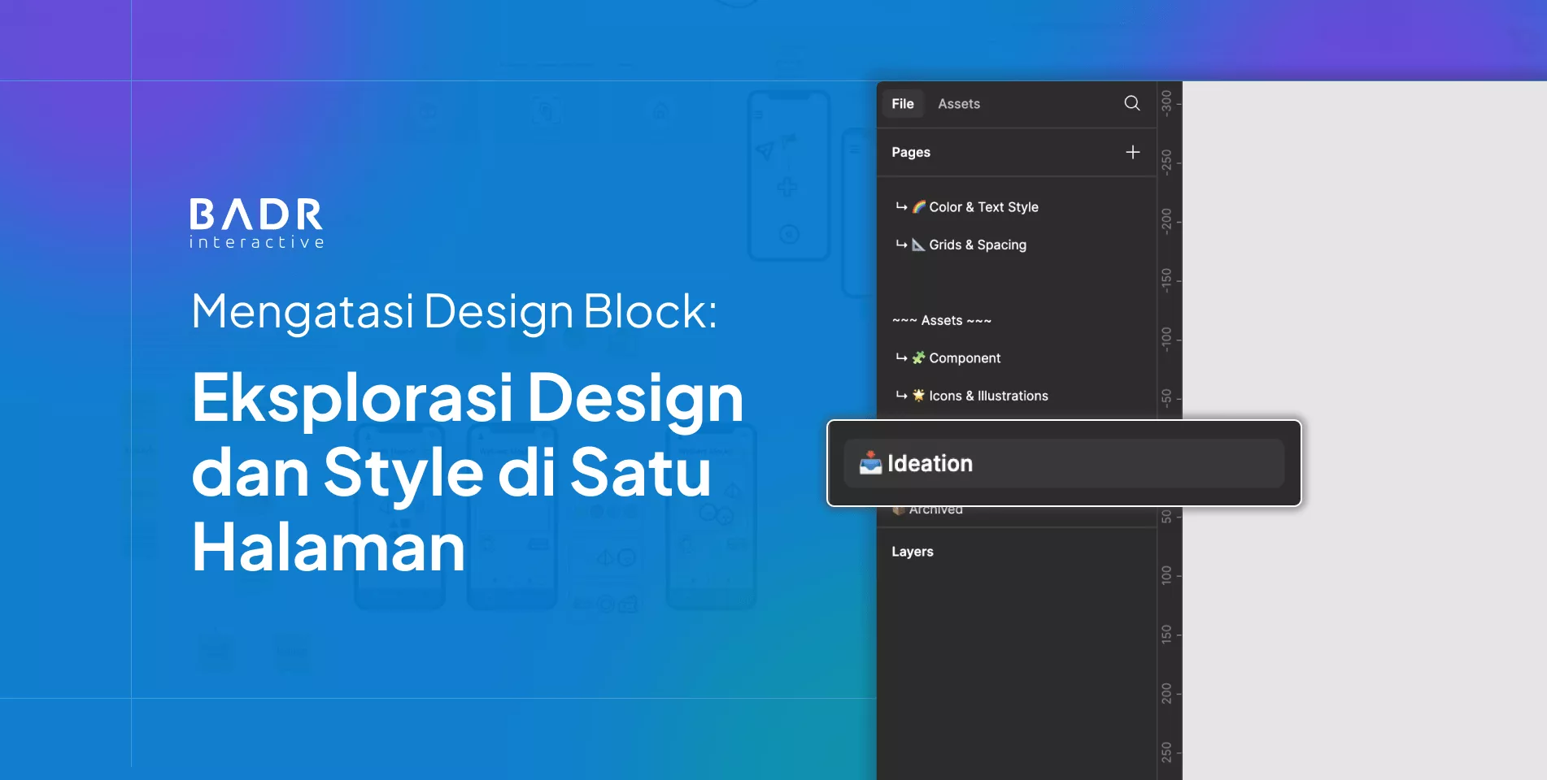Screen dimensions: 1547x780
Task: Click the rainbow icon beside Color & Text Style
Action: 919,206
